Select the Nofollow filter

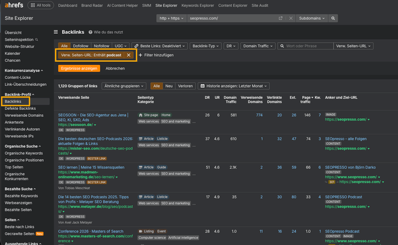[101, 46]
